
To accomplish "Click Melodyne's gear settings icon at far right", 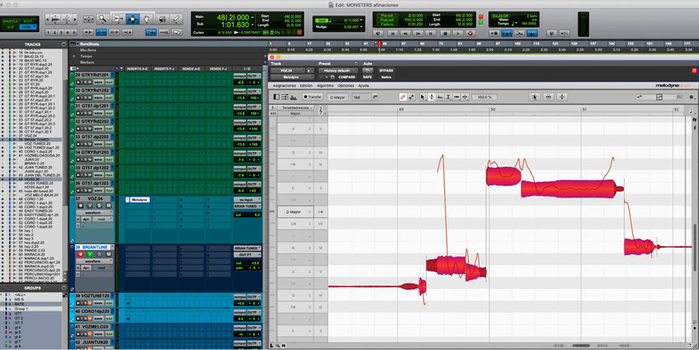I will tap(691, 97).
